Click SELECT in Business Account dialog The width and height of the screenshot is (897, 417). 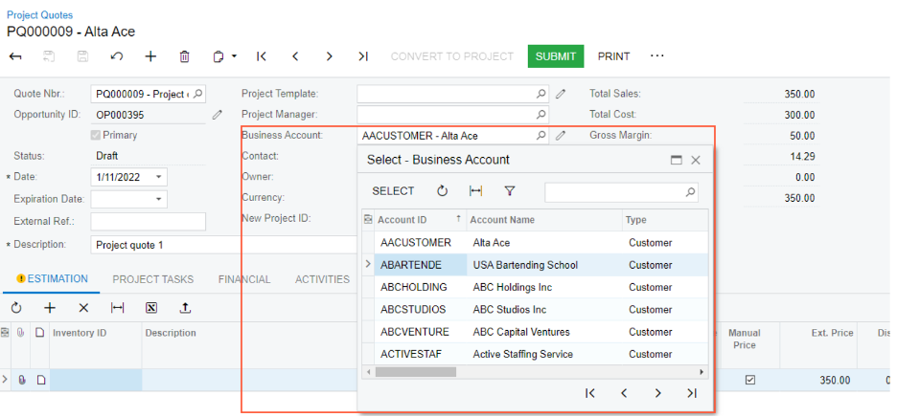[x=393, y=191]
